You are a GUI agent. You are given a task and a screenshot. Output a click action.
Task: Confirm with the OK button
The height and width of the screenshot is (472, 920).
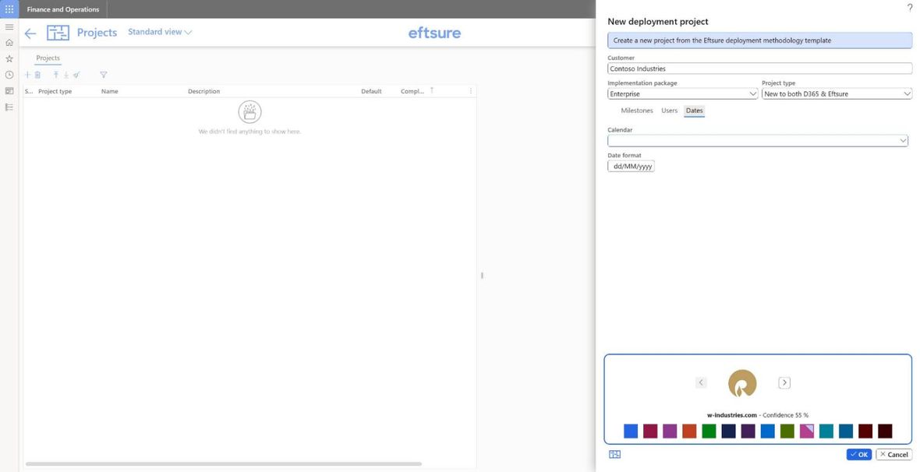point(859,454)
